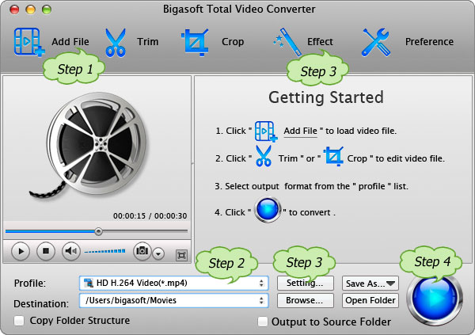Click the Profile: label

(30, 284)
